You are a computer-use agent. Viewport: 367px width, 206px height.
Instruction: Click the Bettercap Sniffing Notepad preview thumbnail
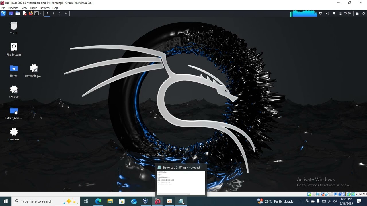(181, 183)
